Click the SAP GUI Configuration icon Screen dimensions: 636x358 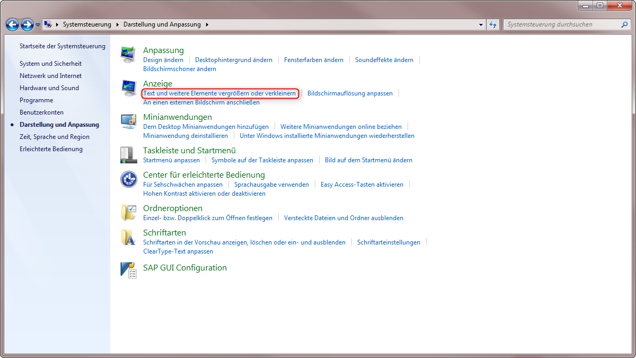pos(128,270)
